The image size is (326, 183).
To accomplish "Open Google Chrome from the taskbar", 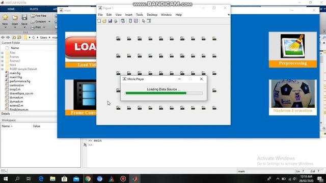I will [88, 178].
